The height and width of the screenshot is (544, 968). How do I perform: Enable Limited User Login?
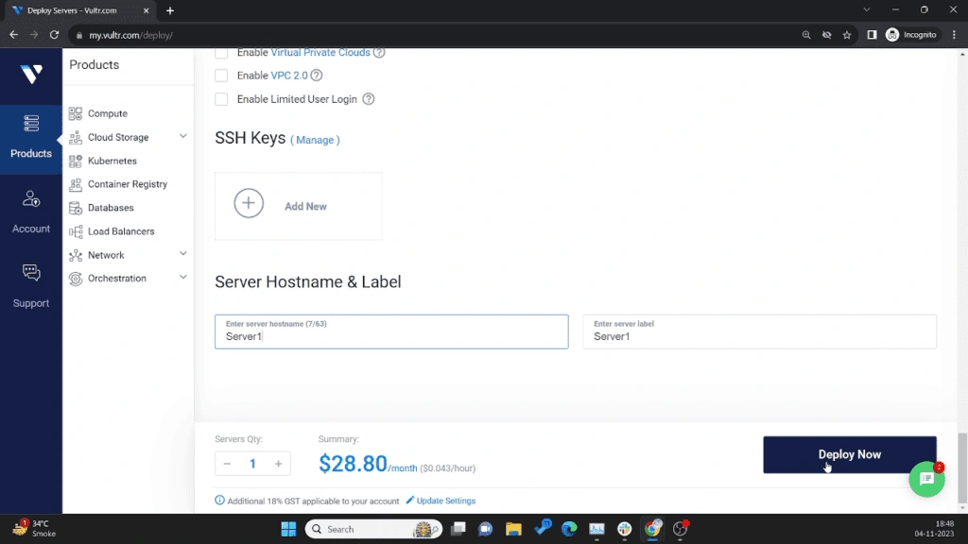(221, 98)
